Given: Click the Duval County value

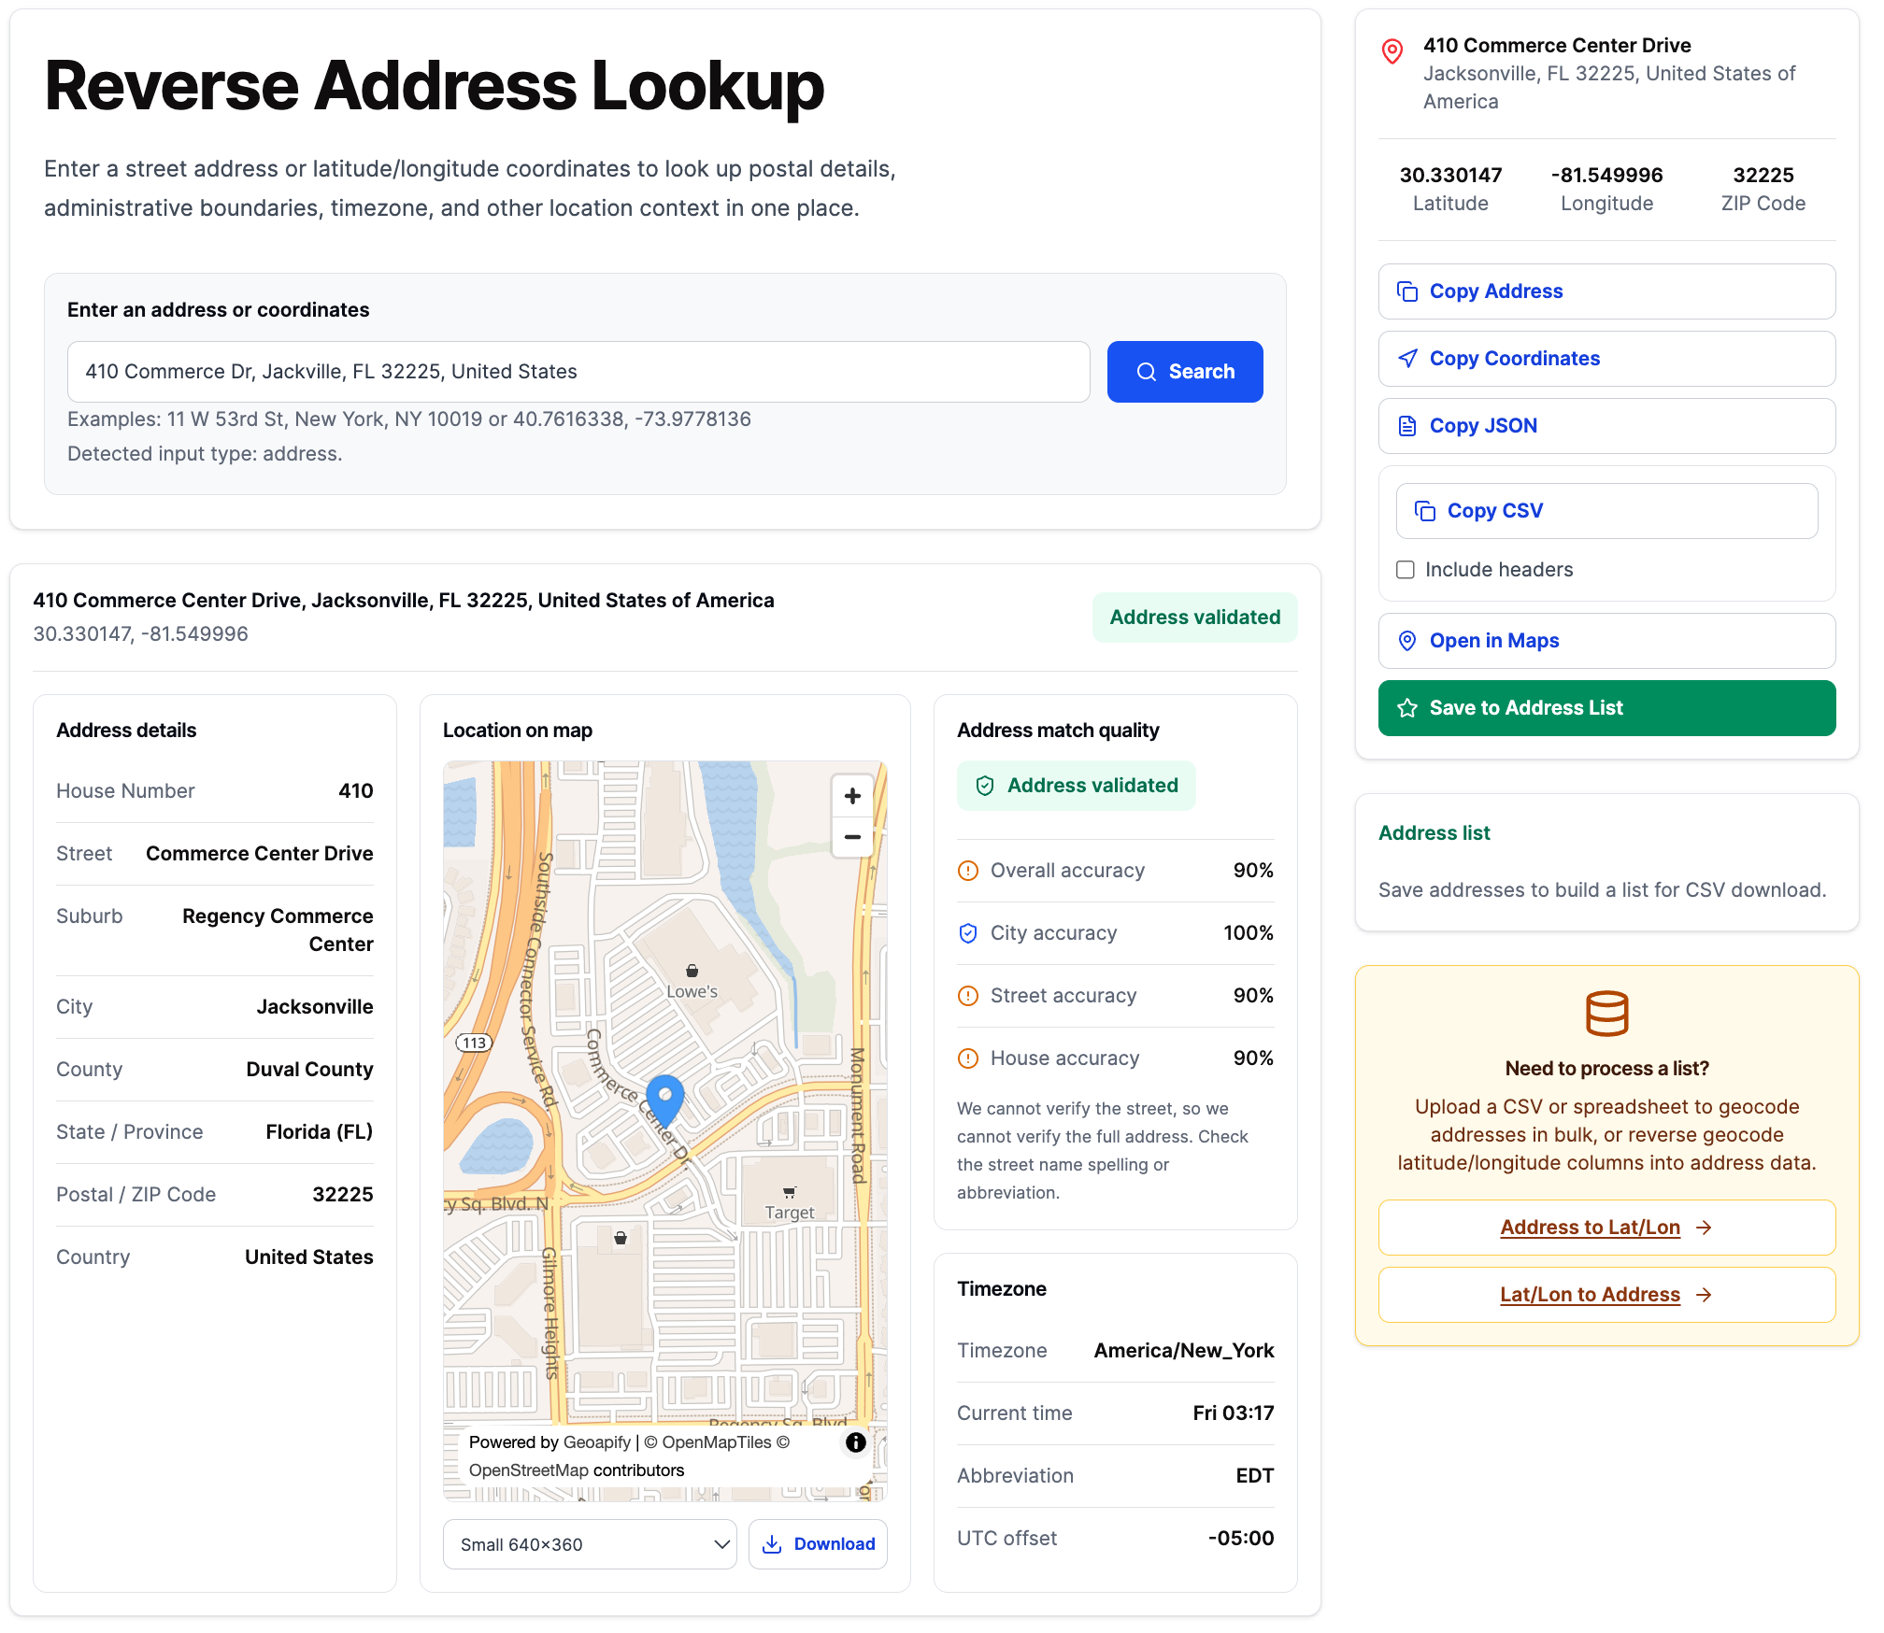Looking at the screenshot, I should tap(309, 1070).
